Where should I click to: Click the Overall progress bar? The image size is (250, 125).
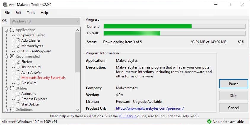(174, 33)
